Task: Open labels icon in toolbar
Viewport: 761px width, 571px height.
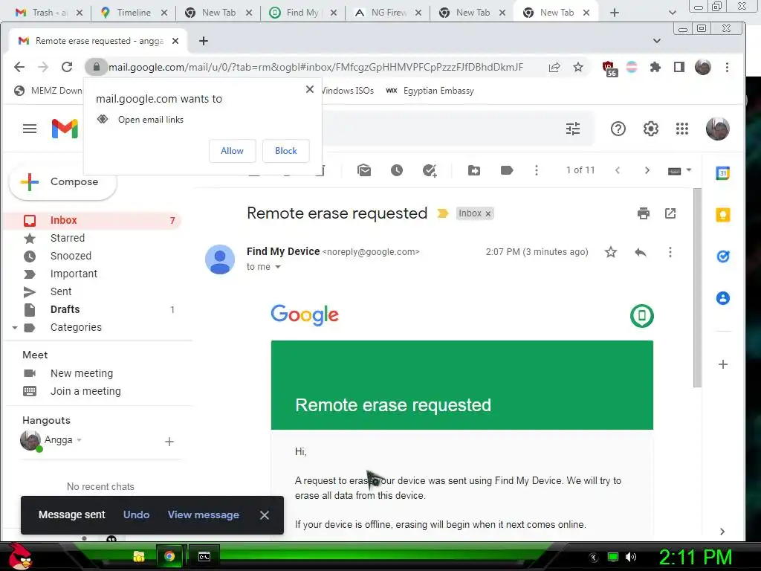Action: pos(507,170)
